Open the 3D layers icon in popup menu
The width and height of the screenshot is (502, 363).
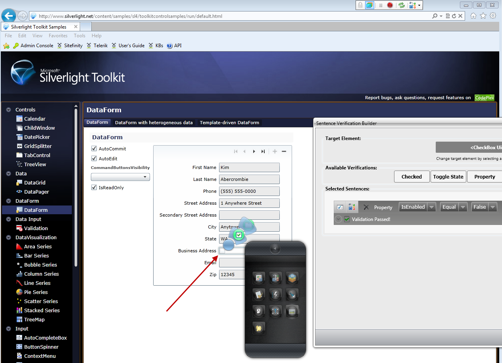click(x=292, y=278)
